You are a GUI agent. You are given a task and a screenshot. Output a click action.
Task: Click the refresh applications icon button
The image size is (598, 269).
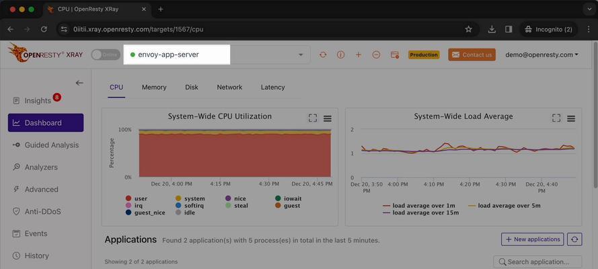574,239
